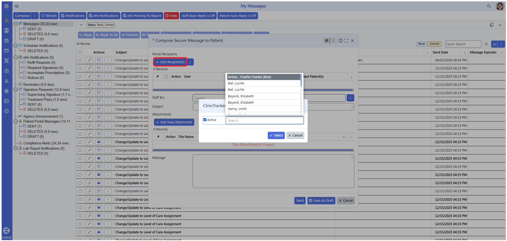Image resolution: width=507 pixels, height=241 pixels.
Task: Open the more options dots in first message row
Action: pos(108,60)
